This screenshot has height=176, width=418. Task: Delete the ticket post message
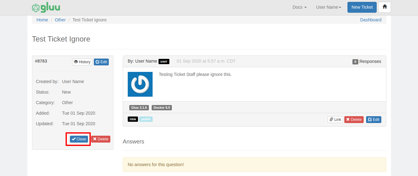(x=354, y=120)
